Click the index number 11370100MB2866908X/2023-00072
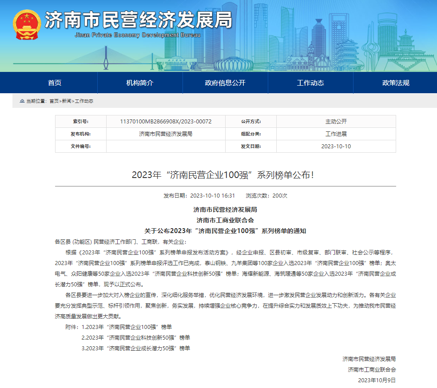This screenshot has width=437, height=388. coord(166,122)
